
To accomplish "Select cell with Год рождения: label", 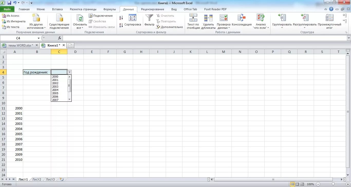I will [x=37, y=72].
